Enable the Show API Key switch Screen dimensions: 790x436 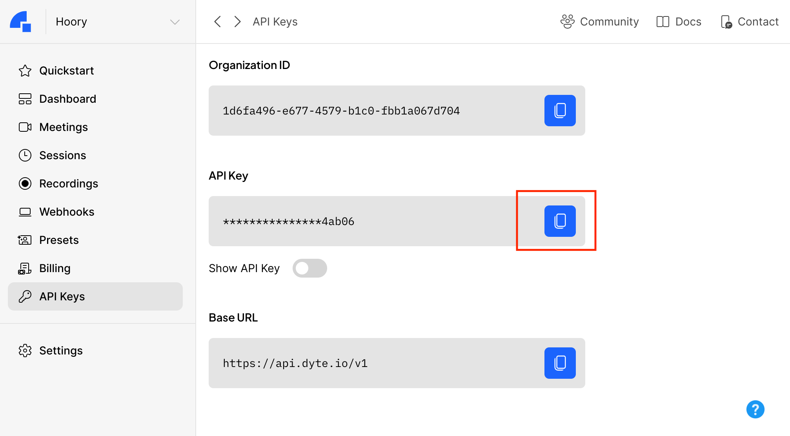click(x=309, y=267)
